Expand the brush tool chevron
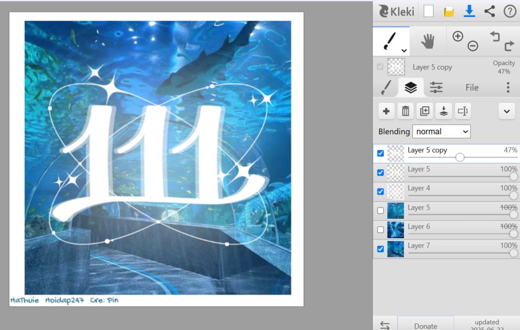This screenshot has width=520, height=330. tap(404, 51)
